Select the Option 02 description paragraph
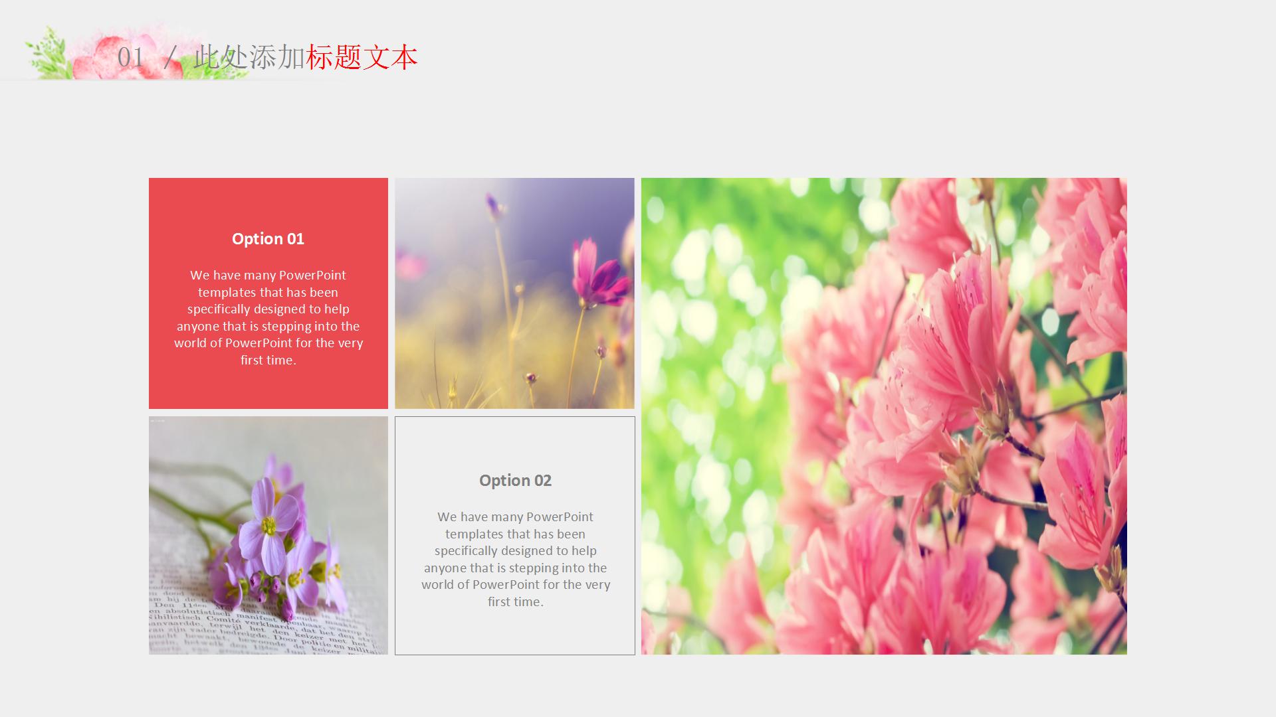The image size is (1276, 717). (x=515, y=559)
